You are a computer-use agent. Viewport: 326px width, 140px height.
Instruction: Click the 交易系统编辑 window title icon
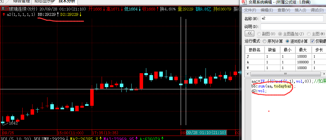[244, 2]
